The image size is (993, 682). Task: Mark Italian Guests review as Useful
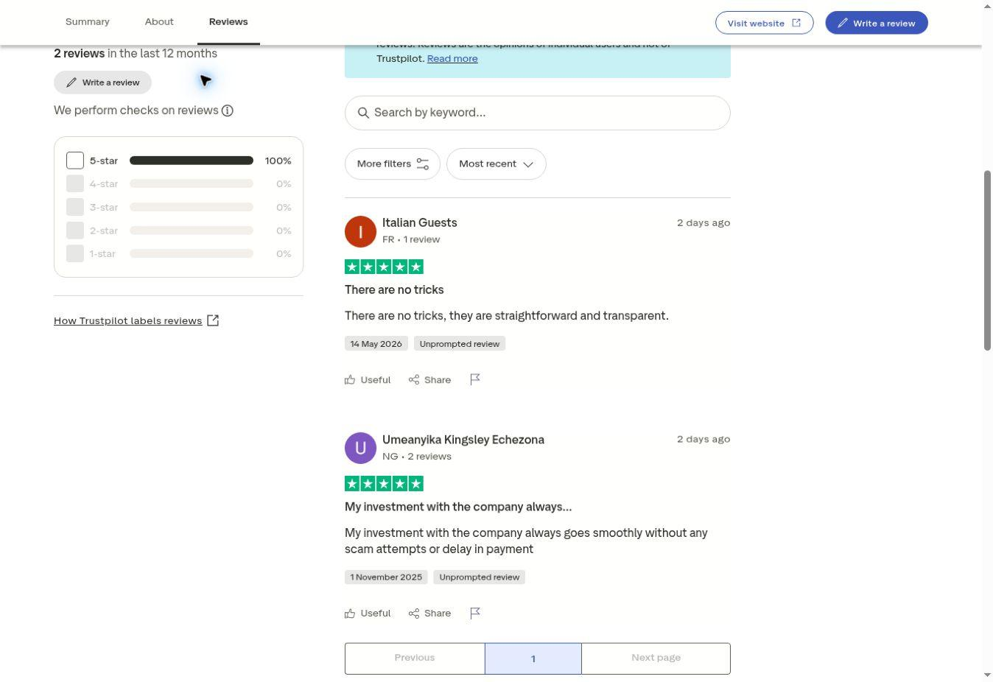368,380
